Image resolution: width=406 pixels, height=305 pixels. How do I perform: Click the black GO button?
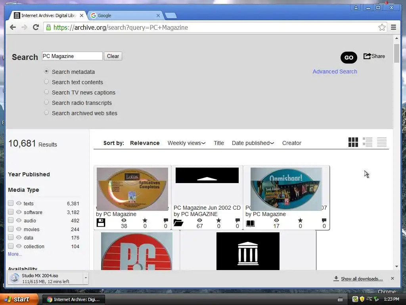(x=349, y=57)
